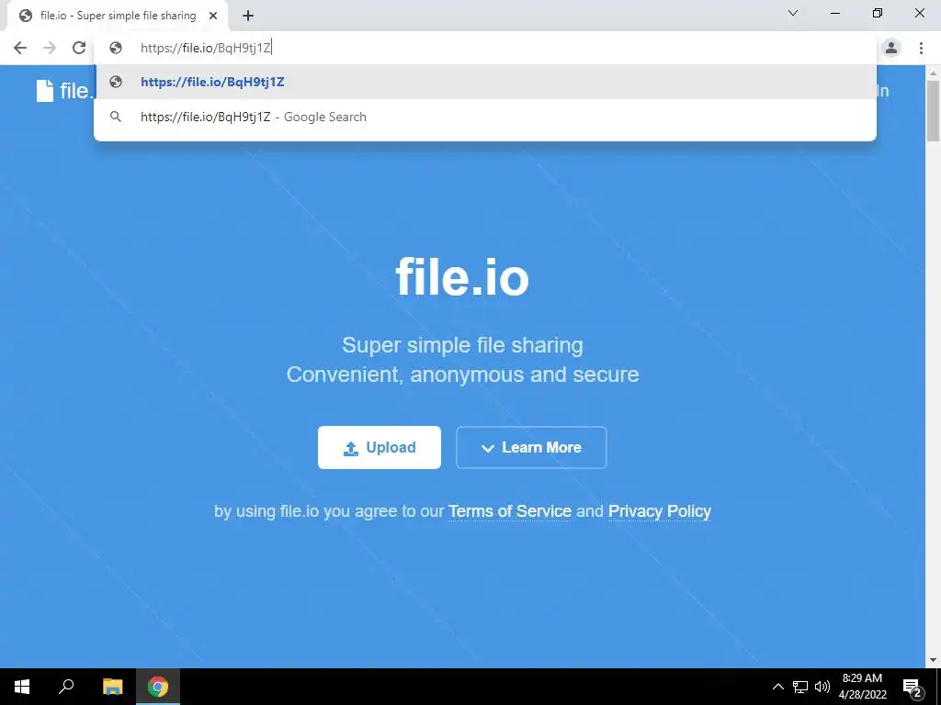Click the 'Super simple file sharing' tagline
The image size is (941, 705).
[462, 345]
